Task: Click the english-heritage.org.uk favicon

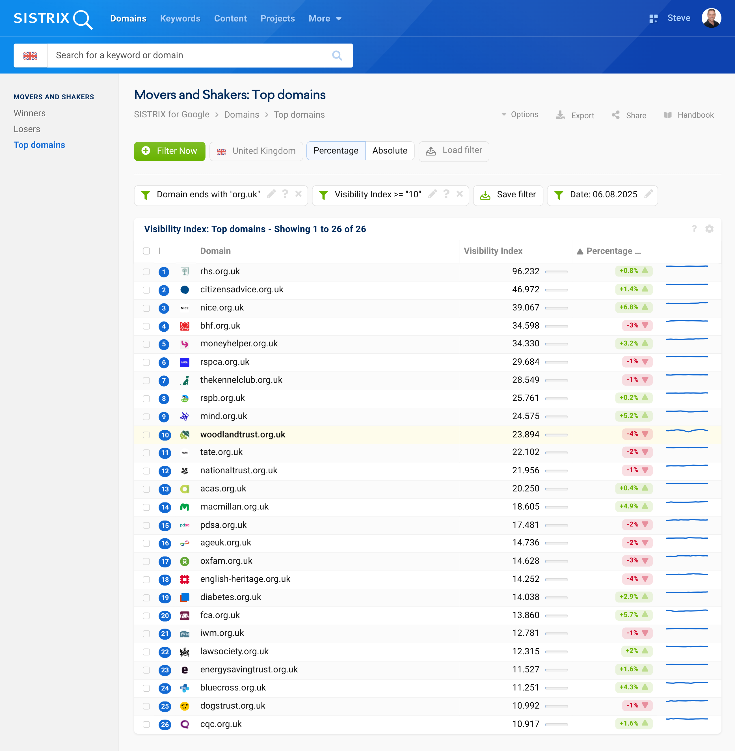Action: click(x=185, y=579)
